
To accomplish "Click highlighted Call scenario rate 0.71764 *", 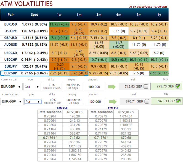I will [x=50, y=138].
